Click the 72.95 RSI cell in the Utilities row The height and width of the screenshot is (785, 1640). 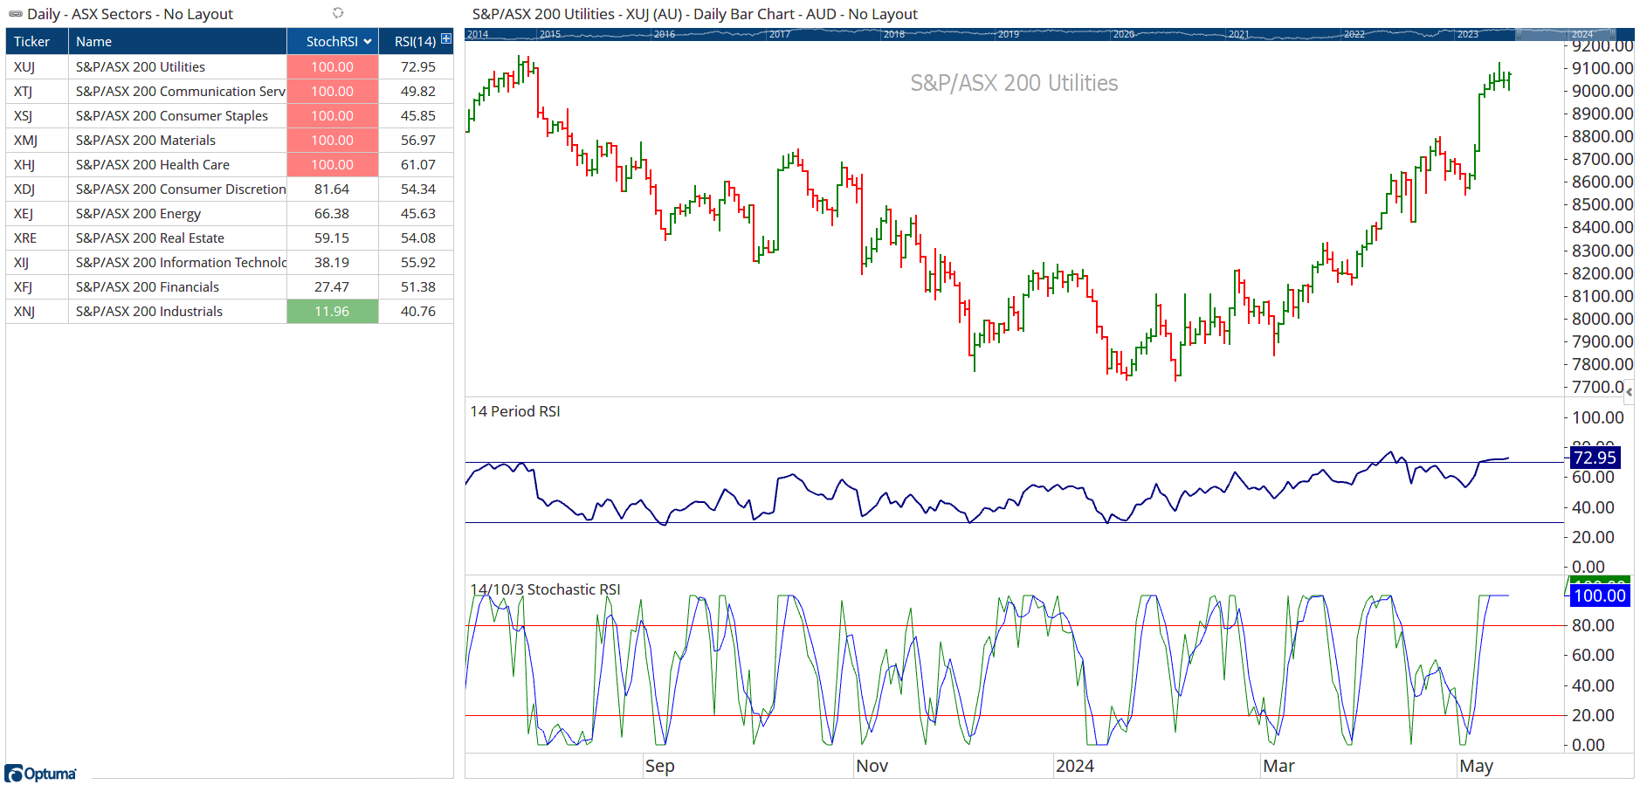pyautogui.click(x=417, y=66)
